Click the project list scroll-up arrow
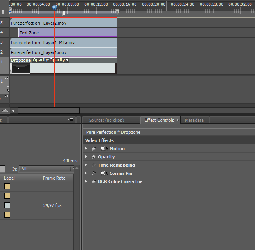 [77, 168]
